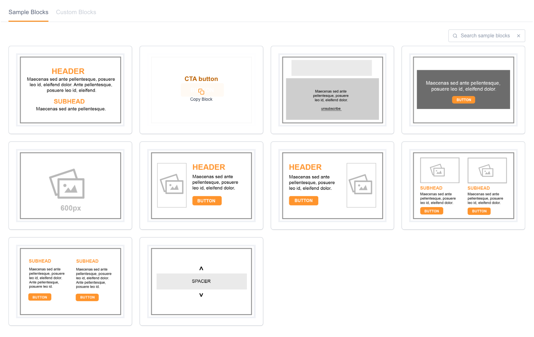This screenshot has width=534, height=337.
Task: Click the upward chevron above the spacer
Action: pyautogui.click(x=201, y=268)
